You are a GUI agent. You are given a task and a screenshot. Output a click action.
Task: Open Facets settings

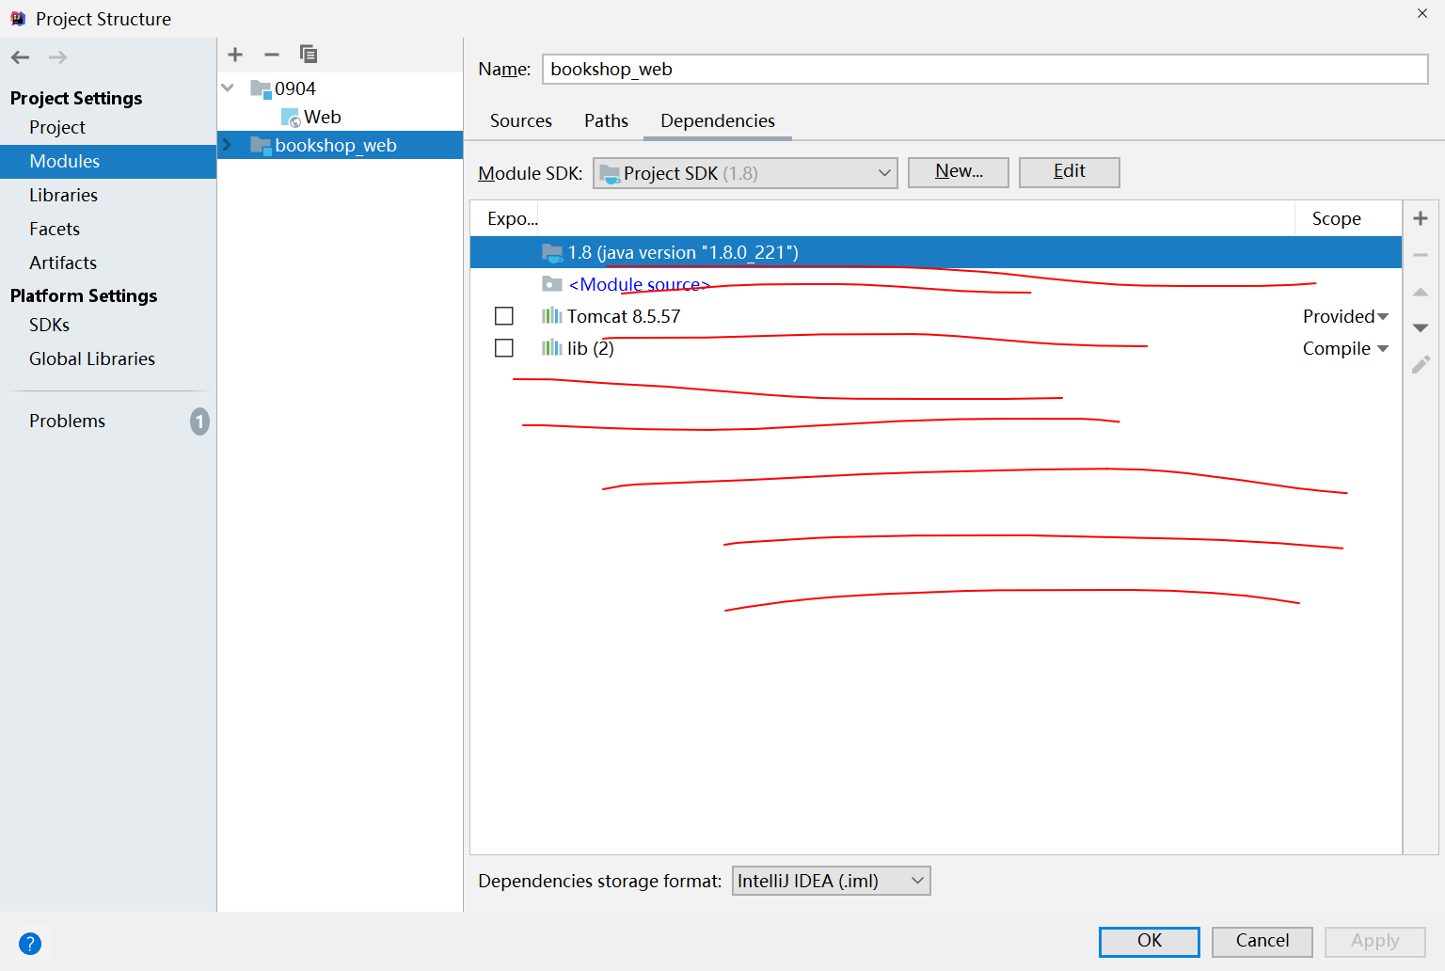tap(55, 229)
